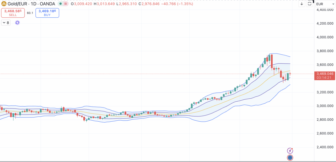Image resolution: width=336 pixels, height=162 pixels.
Task: Click the 2,600.000 price axis label
Action: [x=325, y=133]
